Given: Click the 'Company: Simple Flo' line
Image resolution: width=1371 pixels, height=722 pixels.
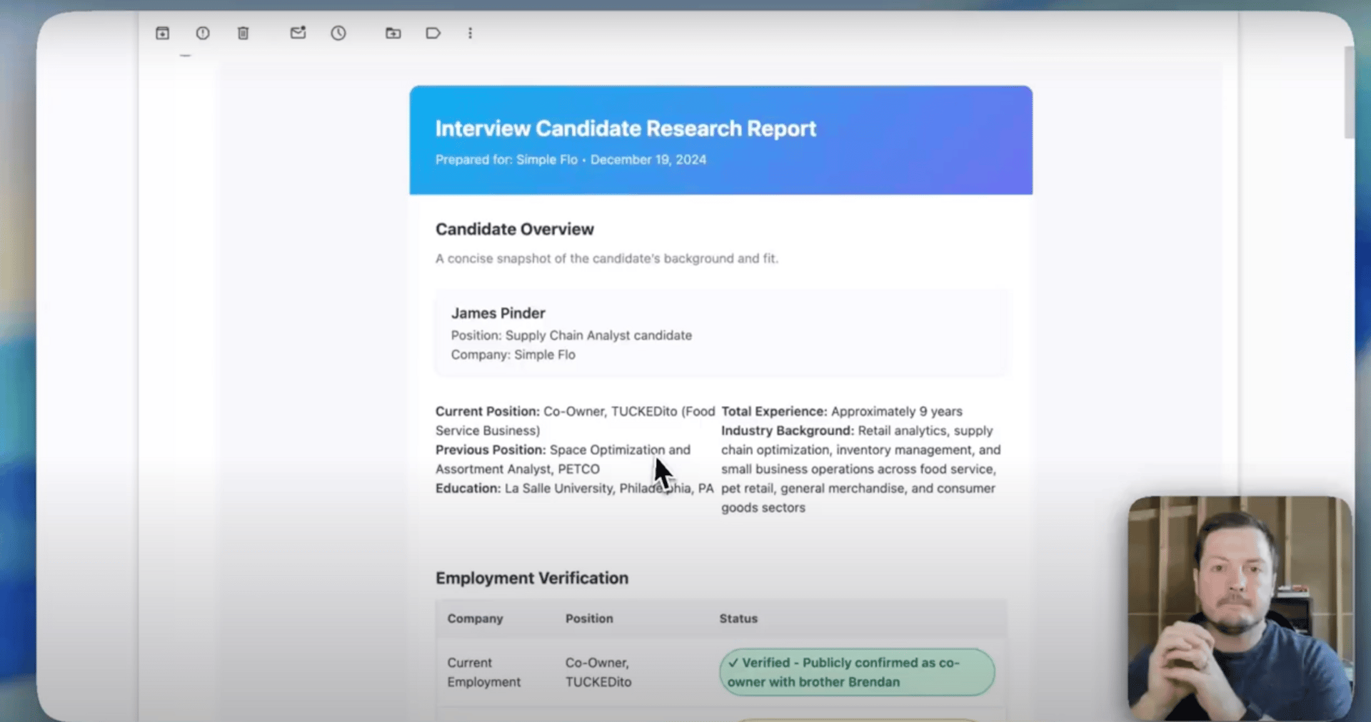Looking at the screenshot, I should (513, 355).
